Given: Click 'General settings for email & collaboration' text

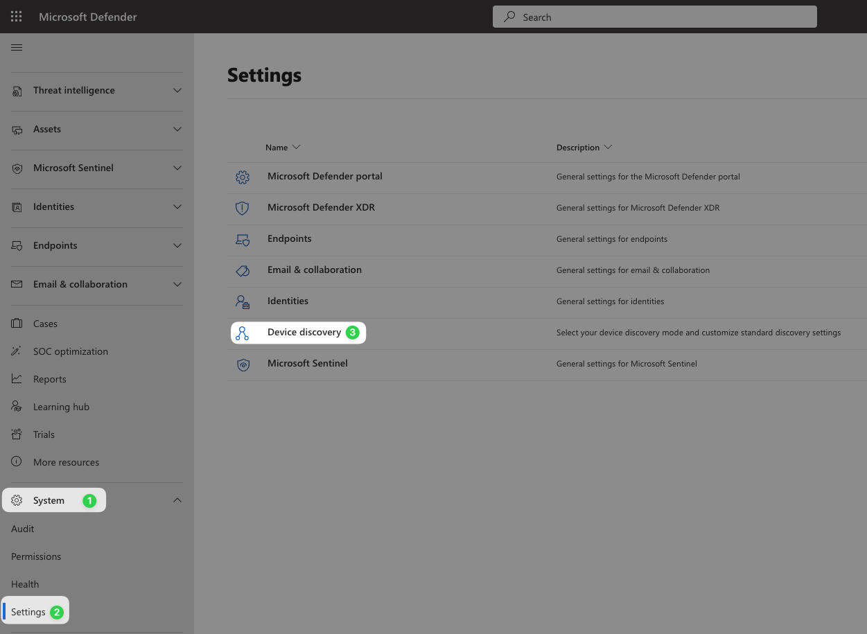Looking at the screenshot, I should point(633,270).
